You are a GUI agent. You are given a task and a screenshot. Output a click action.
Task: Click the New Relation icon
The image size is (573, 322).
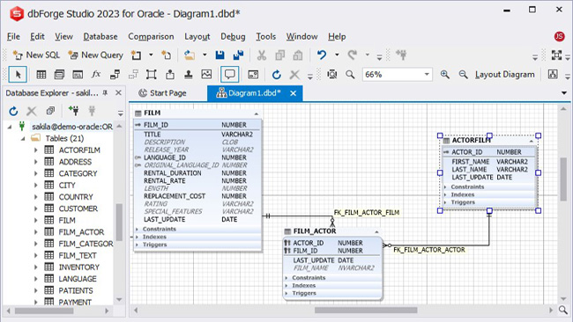pyautogui.click(x=115, y=75)
